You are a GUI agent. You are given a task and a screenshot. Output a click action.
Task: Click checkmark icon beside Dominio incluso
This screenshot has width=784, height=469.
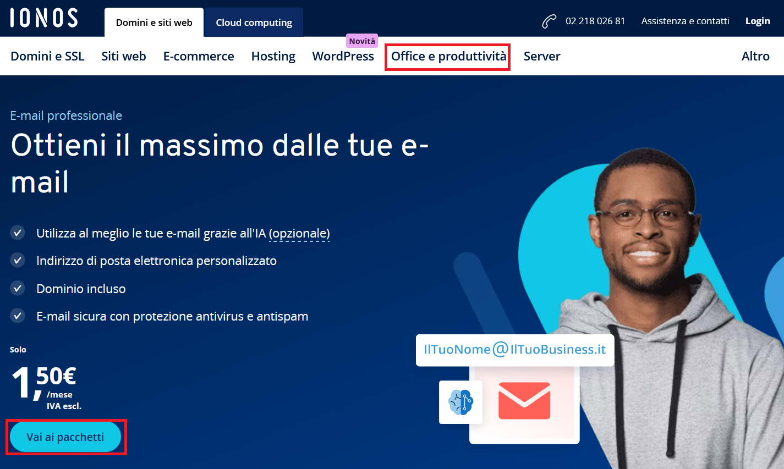click(18, 288)
